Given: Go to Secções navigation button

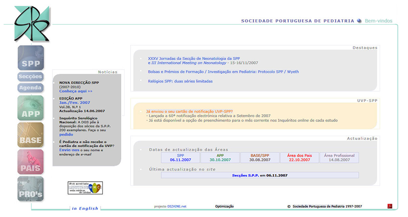Looking at the screenshot, I should click(x=30, y=77).
